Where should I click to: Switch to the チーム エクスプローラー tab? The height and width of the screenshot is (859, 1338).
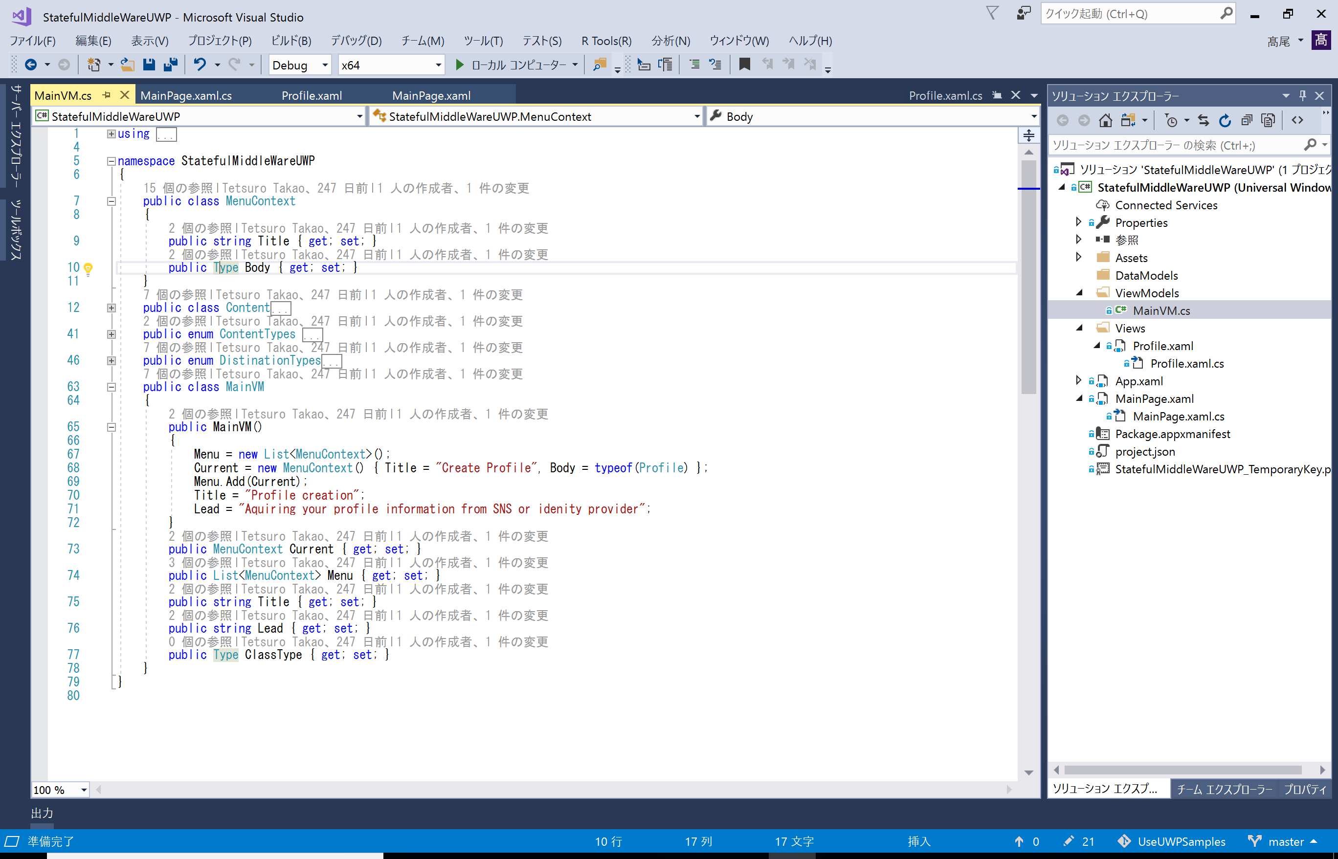(1224, 789)
